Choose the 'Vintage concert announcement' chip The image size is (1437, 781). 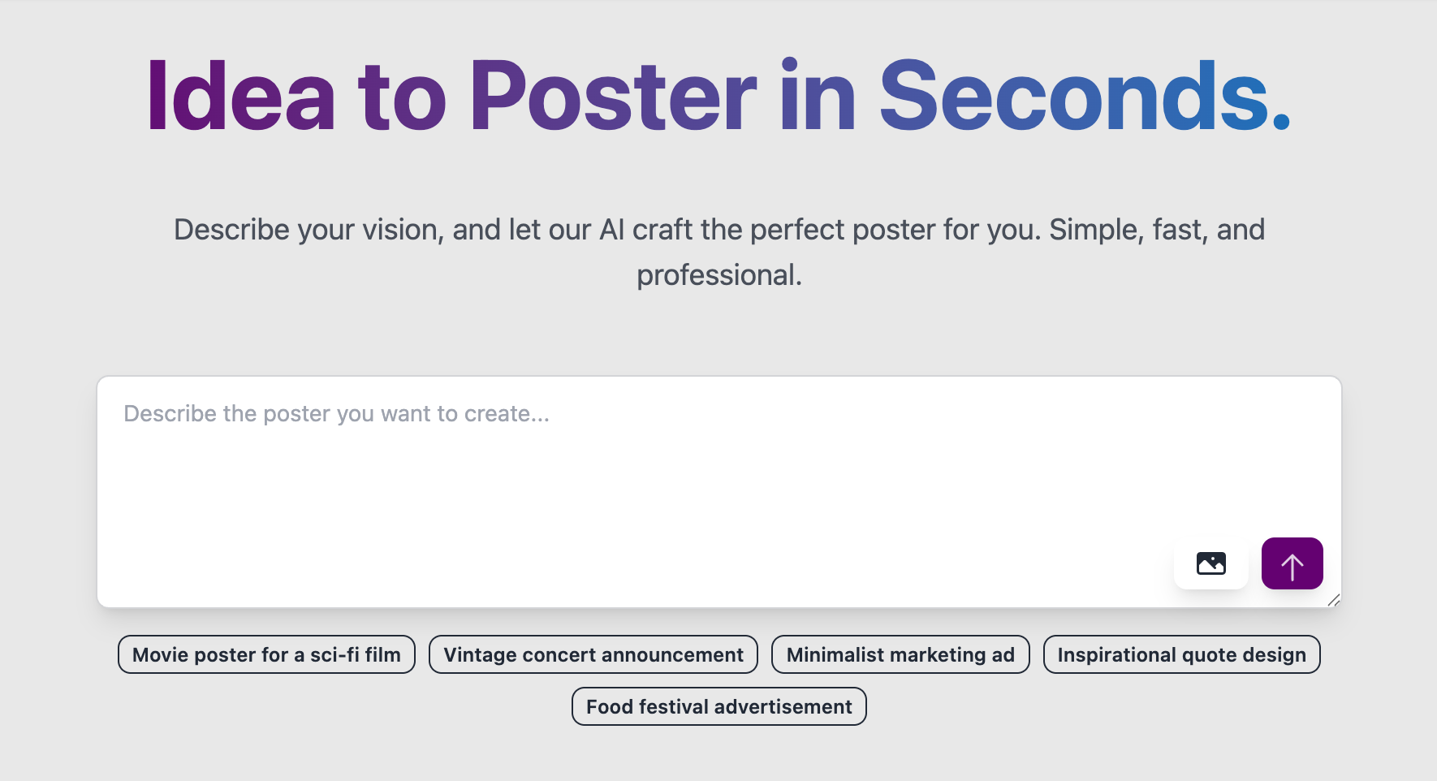point(593,654)
